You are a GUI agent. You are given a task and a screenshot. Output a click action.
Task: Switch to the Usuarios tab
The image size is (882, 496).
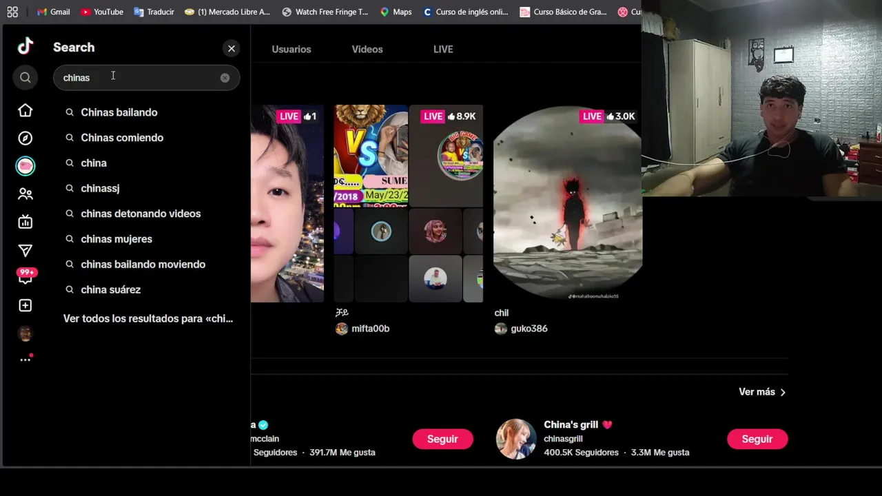coord(291,50)
